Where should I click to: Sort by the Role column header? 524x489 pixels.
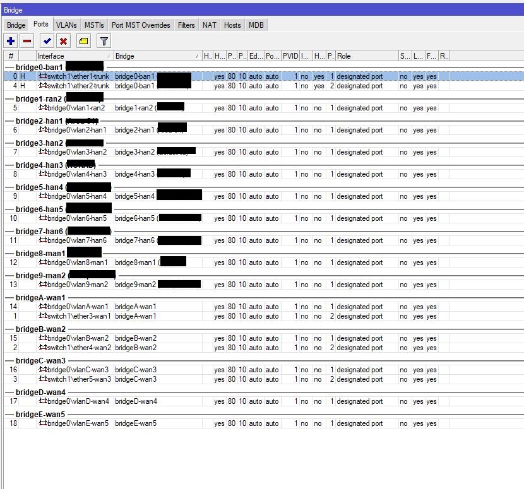coord(367,56)
